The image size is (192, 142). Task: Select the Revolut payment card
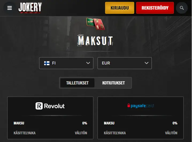point(50,118)
